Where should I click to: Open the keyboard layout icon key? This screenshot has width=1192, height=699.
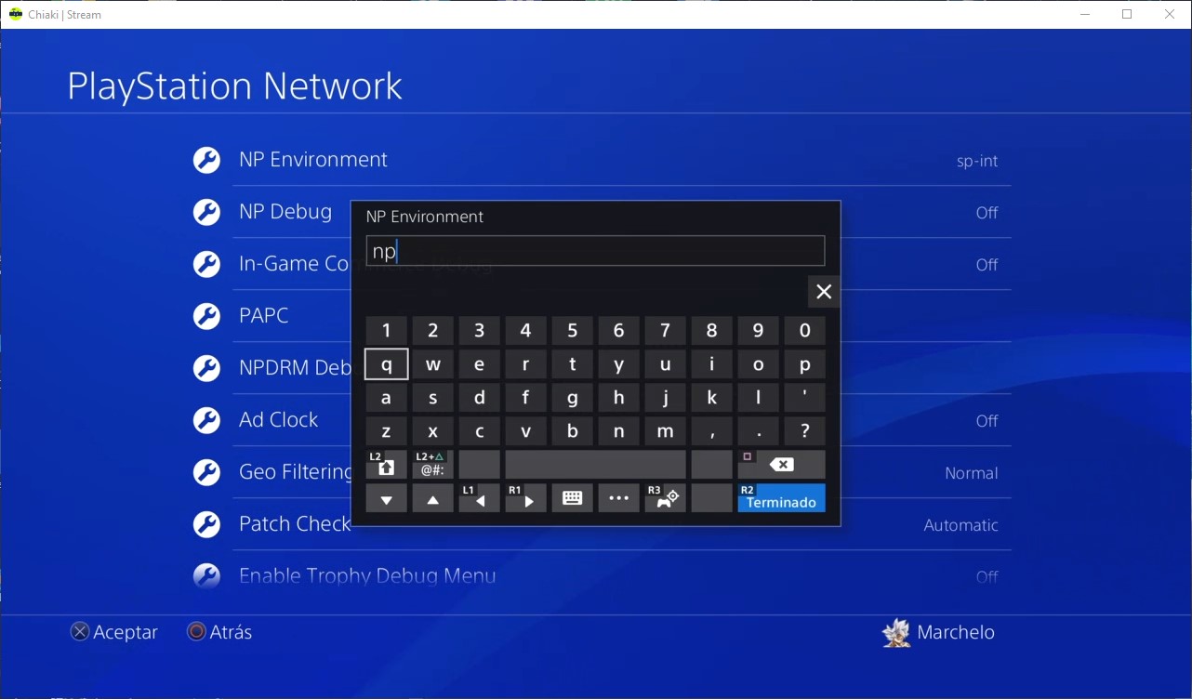pyautogui.click(x=573, y=498)
